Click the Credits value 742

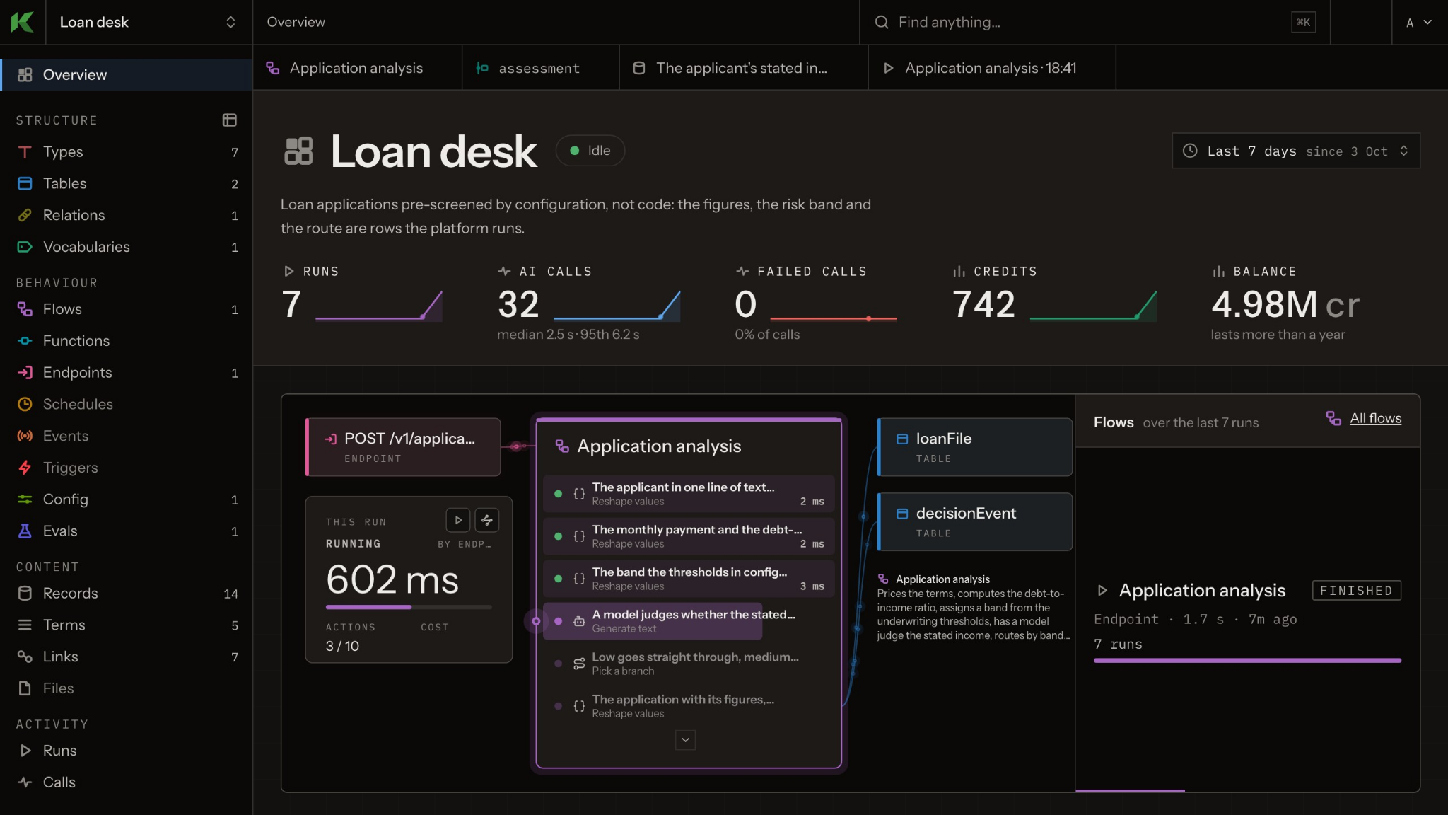983,305
